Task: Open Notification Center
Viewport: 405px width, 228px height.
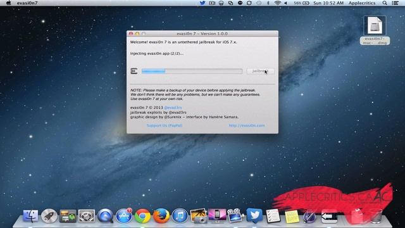Action: (x=395, y=3)
